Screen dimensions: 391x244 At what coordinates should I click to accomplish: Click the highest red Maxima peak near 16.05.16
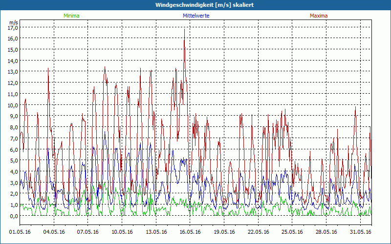pyautogui.click(x=185, y=30)
